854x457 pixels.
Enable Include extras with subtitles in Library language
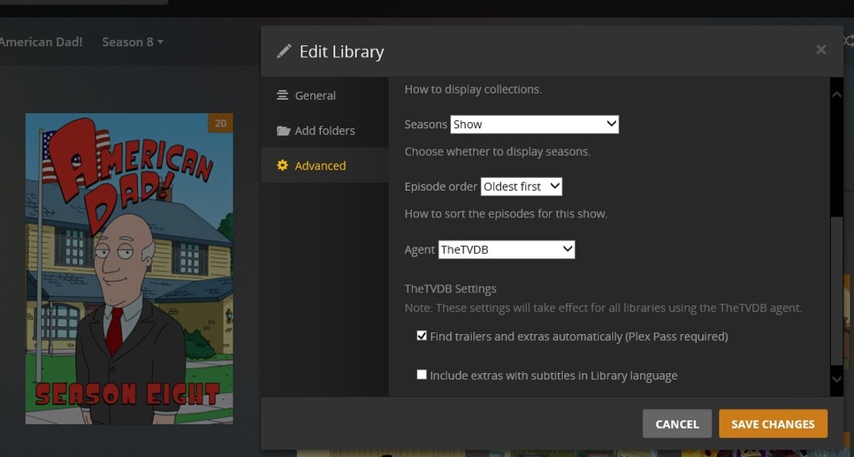422,374
